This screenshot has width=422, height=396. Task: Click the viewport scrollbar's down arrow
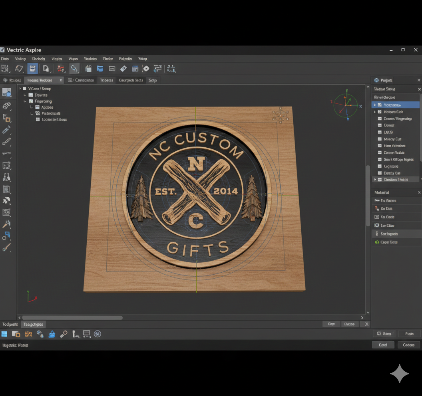(368, 313)
